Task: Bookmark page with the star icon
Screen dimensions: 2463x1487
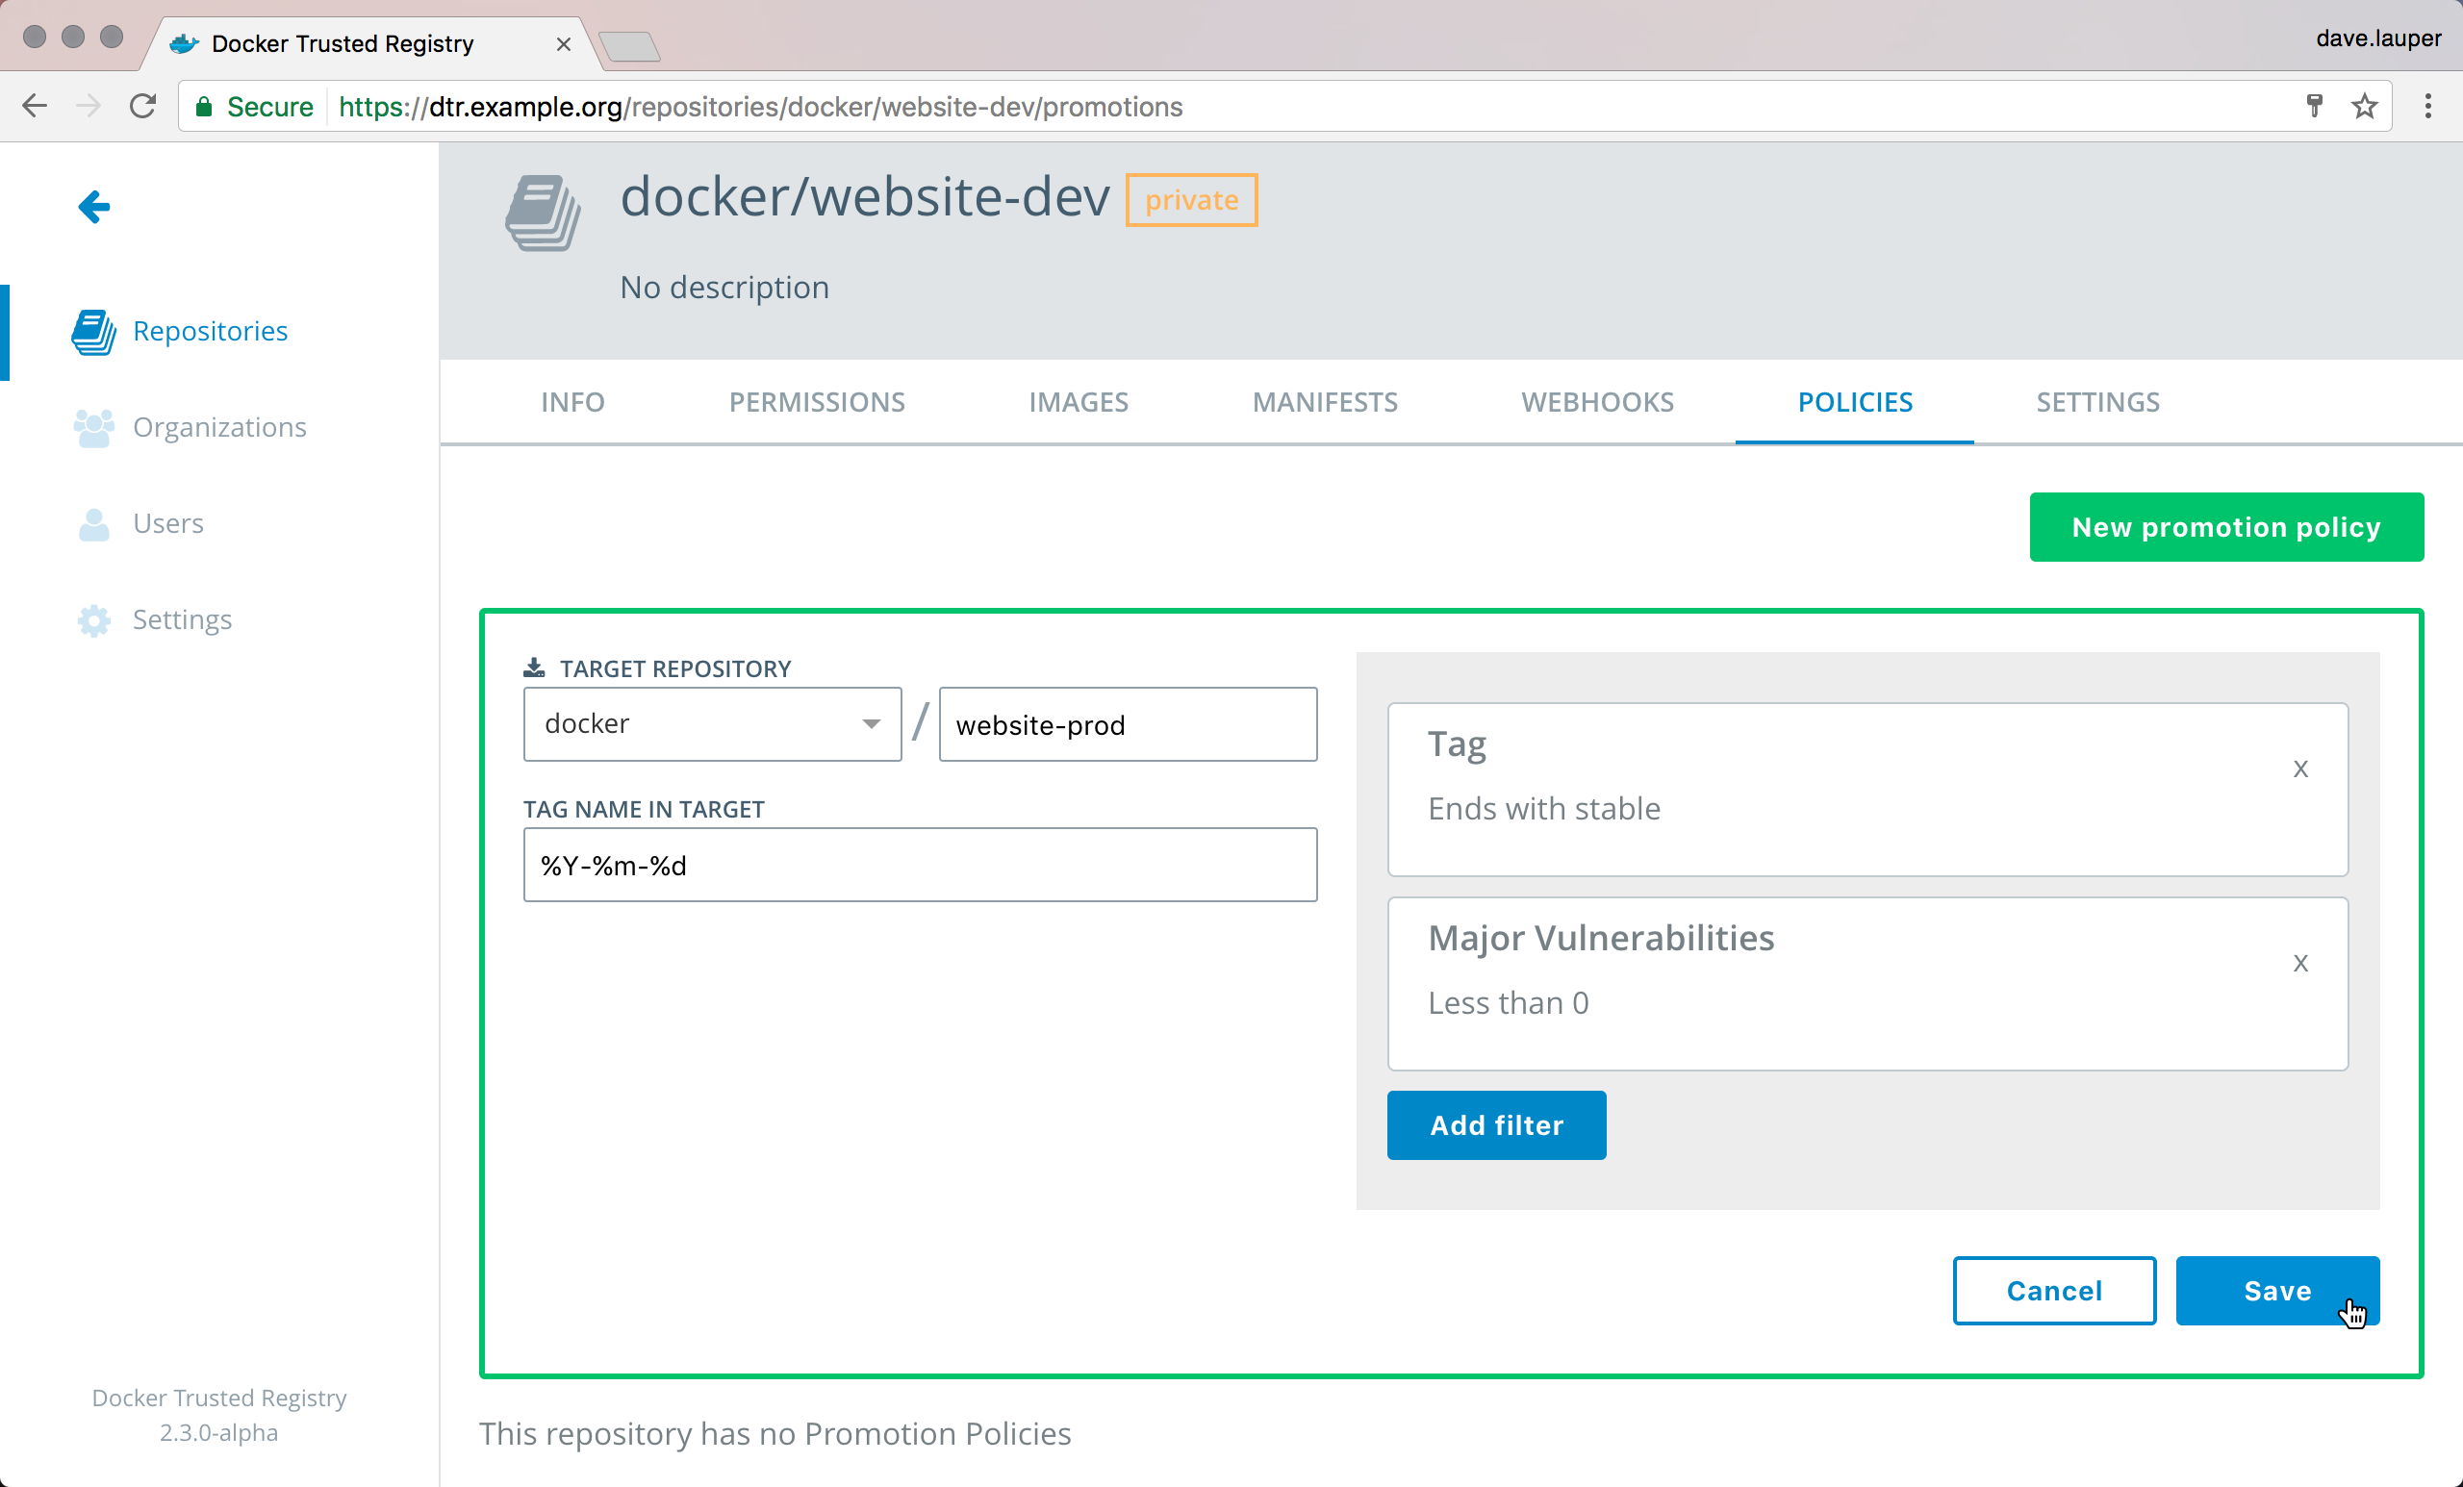Action: [x=2364, y=106]
